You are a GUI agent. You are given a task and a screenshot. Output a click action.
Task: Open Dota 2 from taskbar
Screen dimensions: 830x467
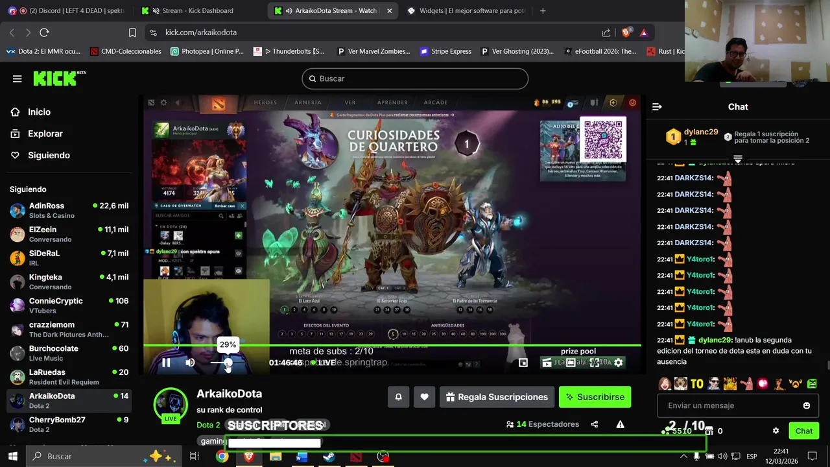[x=355, y=457]
